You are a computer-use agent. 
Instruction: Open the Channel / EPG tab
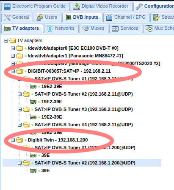pyautogui.click(x=126, y=17)
